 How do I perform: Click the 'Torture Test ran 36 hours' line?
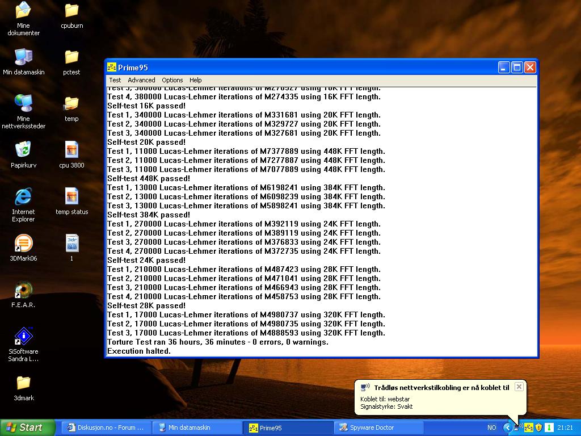click(x=218, y=342)
